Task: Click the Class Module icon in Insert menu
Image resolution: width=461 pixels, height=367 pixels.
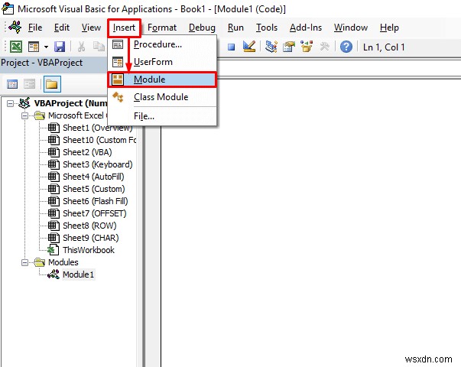Action: 118,97
